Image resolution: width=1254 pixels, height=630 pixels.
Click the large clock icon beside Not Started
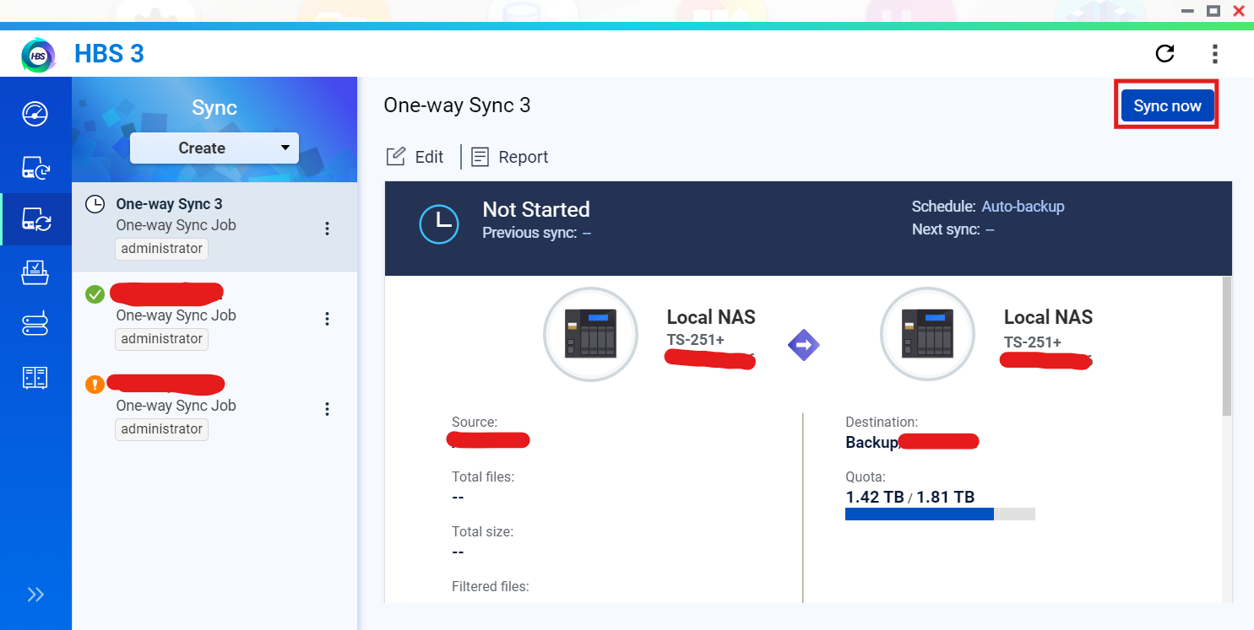pyautogui.click(x=439, y=224)
